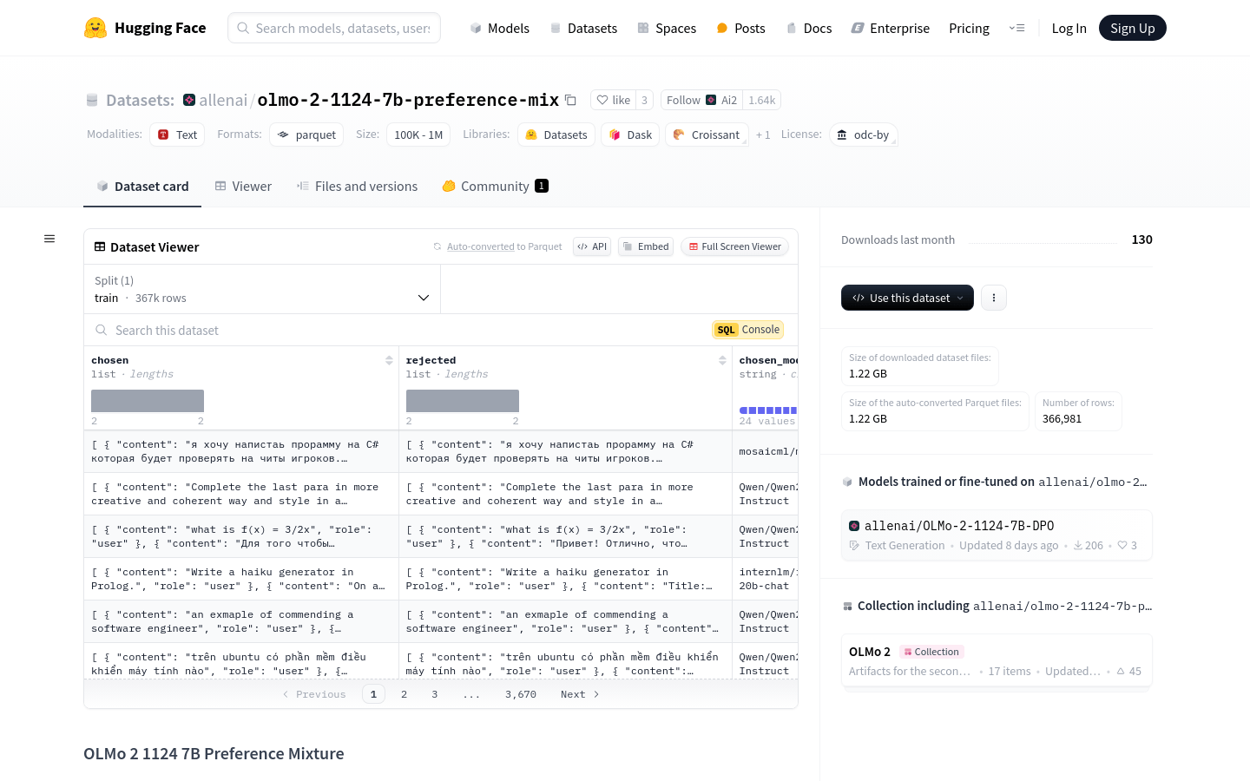This screenshot has height=781, width=1250.
Task: Expand the Use this dataset dropdown
Action: [x=907, y=298]
